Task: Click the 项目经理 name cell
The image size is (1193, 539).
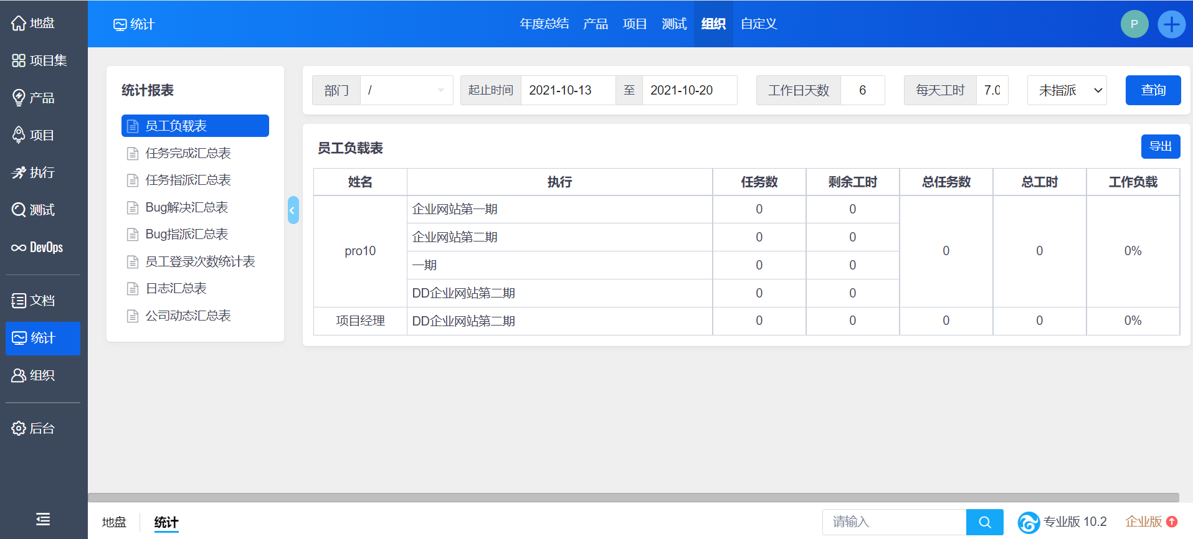Action: [360, 321]
